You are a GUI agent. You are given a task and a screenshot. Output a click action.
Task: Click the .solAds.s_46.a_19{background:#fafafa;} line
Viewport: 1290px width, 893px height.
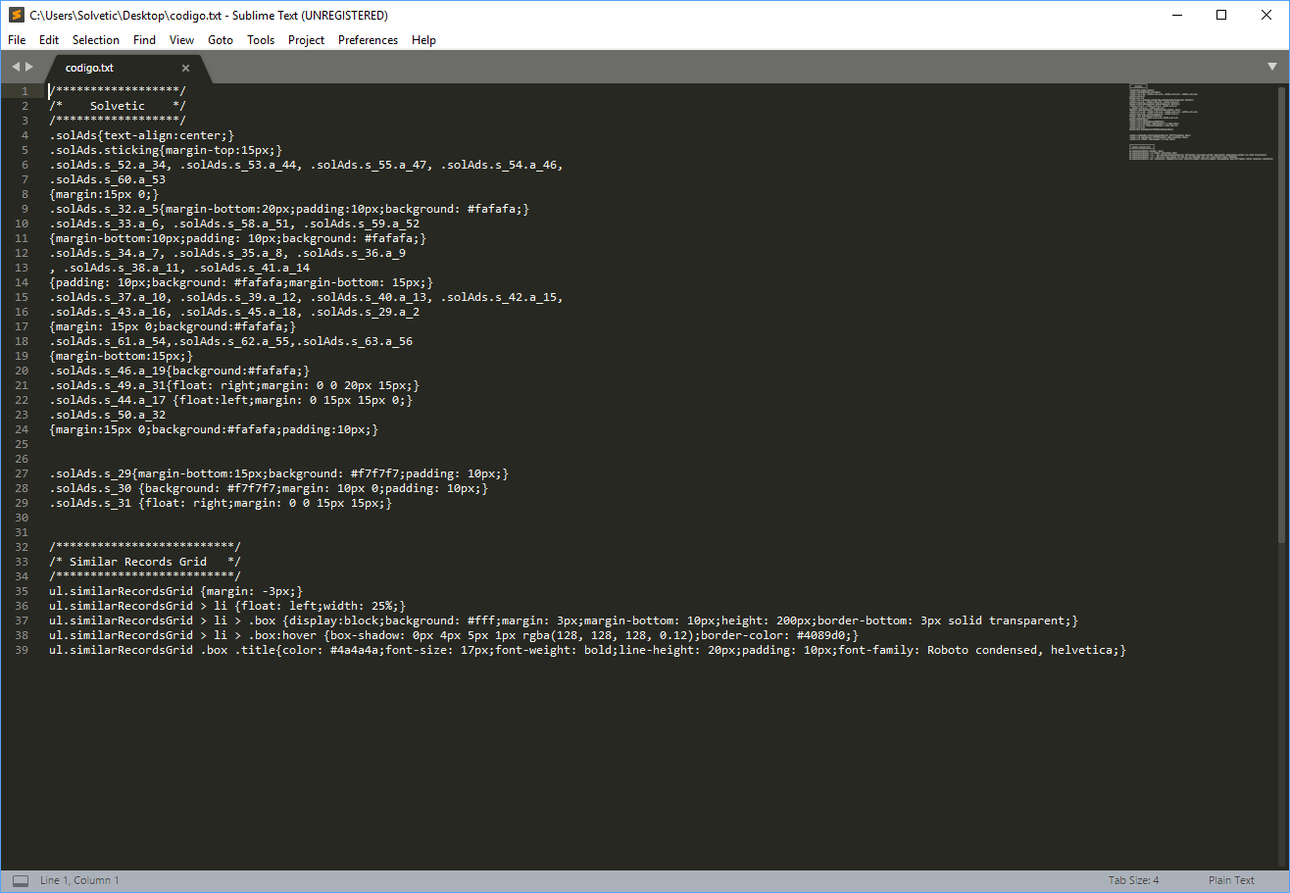coord(179,371)
